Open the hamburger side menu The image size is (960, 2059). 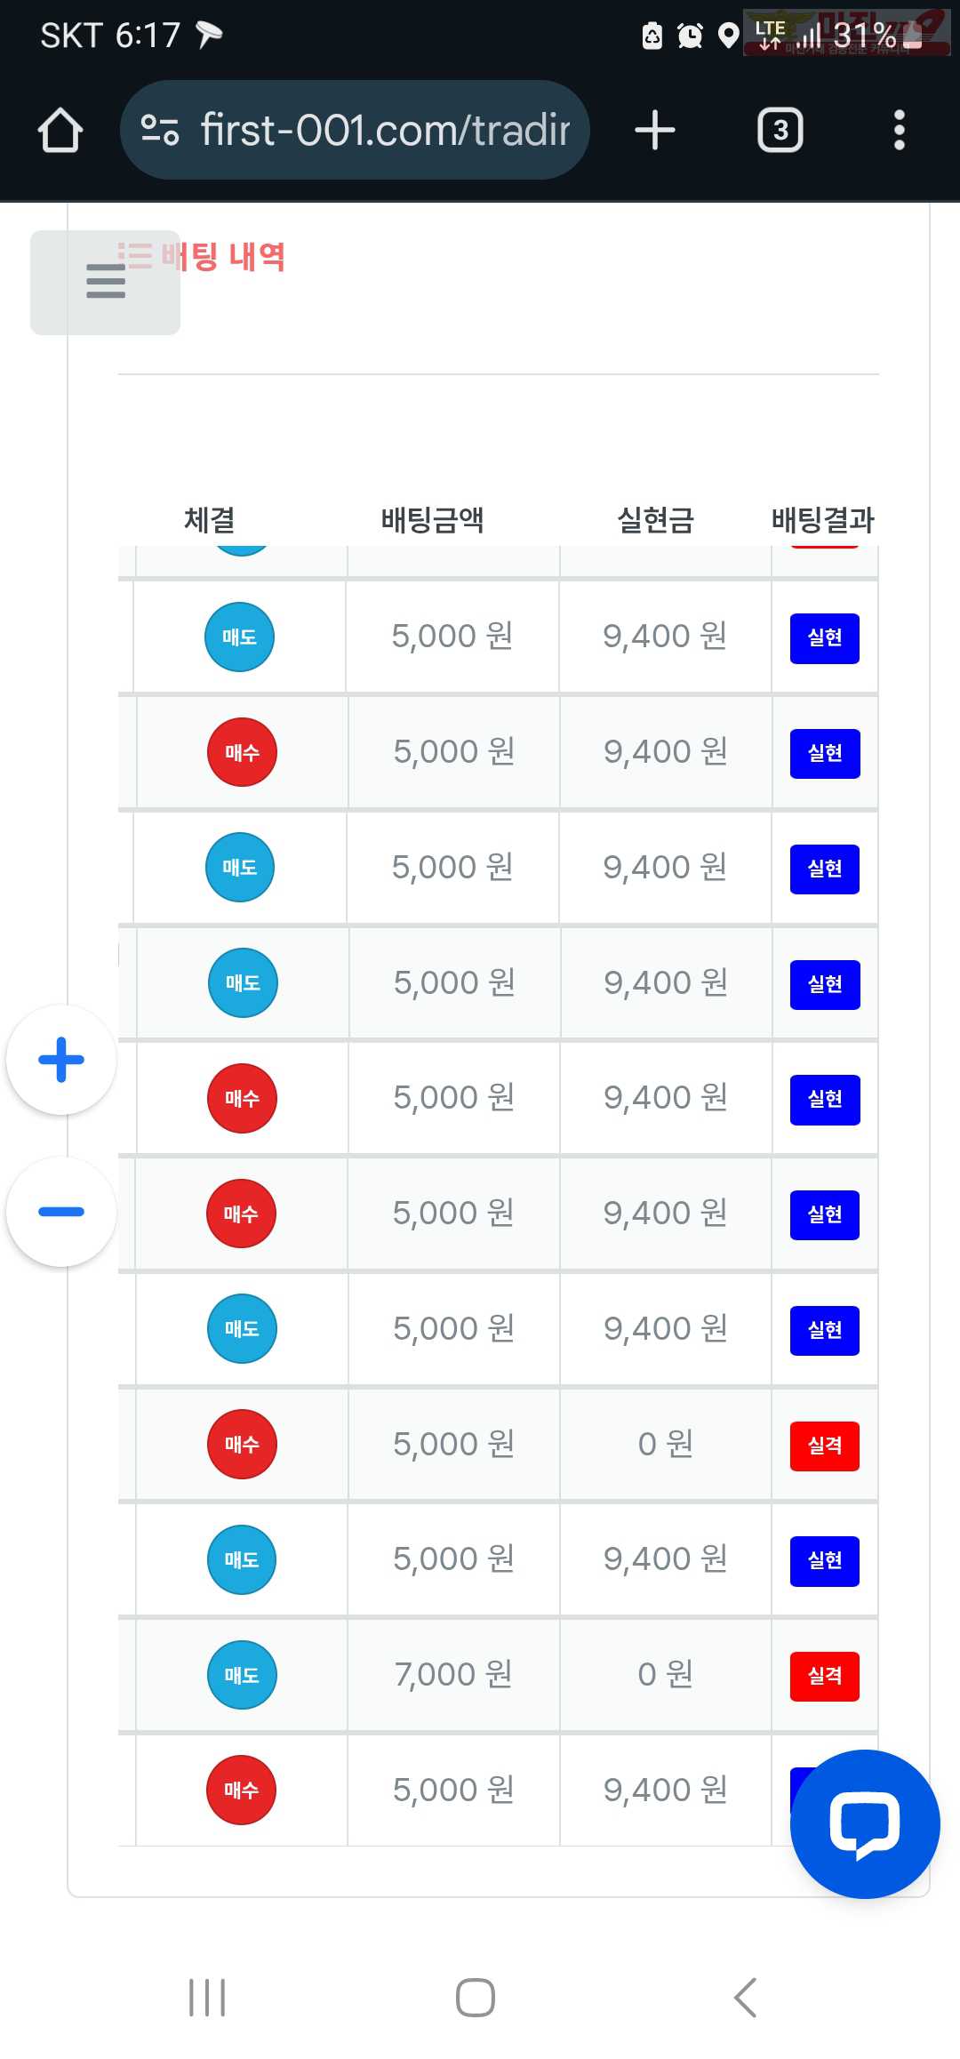pos(105,282)
